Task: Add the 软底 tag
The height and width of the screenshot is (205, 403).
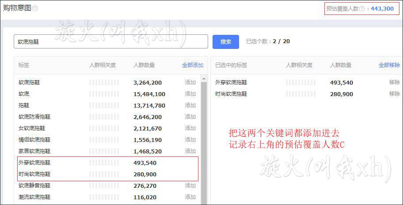Action: [190, 94]
